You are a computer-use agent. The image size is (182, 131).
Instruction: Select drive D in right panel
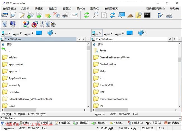108,33
